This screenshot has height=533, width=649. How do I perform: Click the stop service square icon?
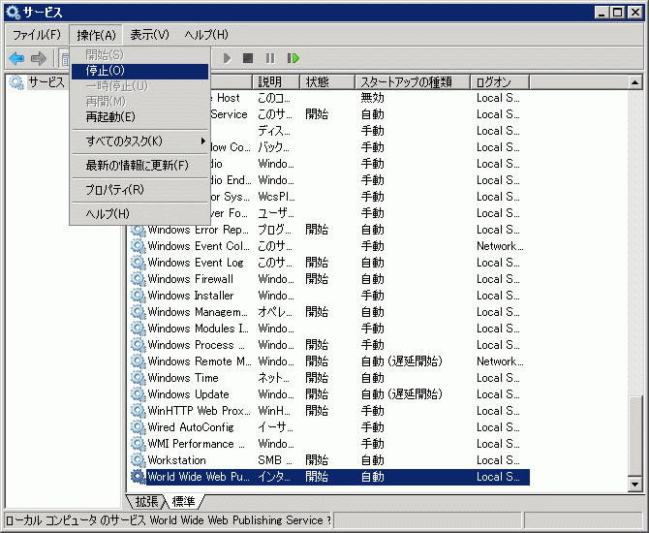248,58
